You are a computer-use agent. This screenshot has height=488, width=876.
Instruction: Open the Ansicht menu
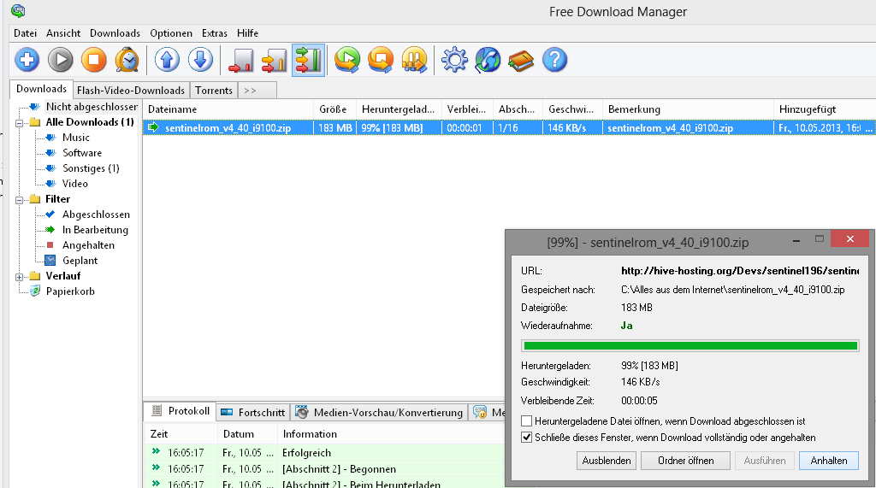63,33
